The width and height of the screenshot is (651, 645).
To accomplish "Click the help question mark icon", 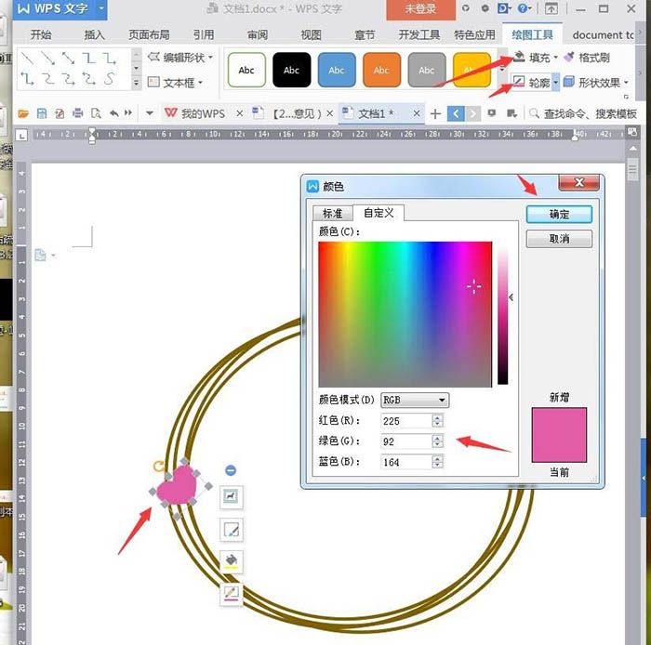I will coord(523,8).
